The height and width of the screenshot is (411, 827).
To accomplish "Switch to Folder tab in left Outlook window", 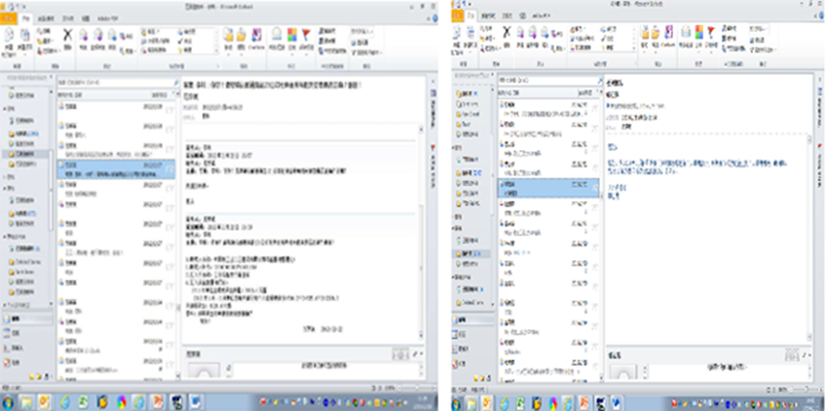I will point(69,19).
